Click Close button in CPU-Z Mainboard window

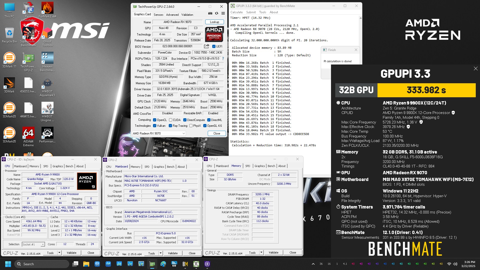pos(192,253)
